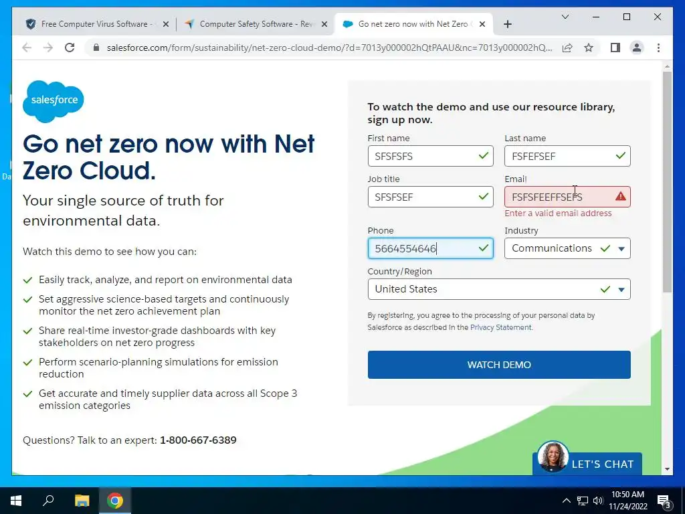Click the network tray icon
The height and width of the screenshot is (514, 685).
pyautogui.click(x=583, y=501)
